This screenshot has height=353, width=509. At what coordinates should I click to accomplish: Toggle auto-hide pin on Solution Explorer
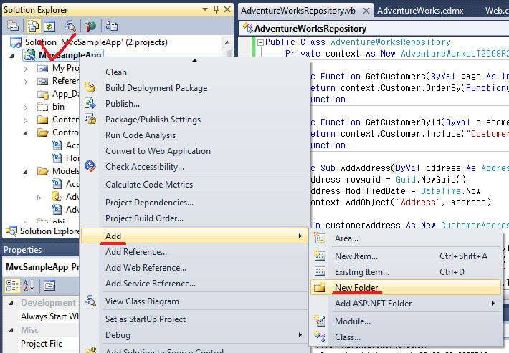pyautogui.click(x=216, y=9)
